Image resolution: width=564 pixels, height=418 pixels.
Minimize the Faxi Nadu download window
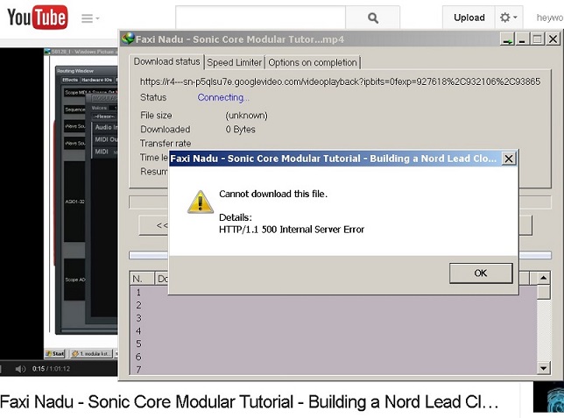click(522, 39)
